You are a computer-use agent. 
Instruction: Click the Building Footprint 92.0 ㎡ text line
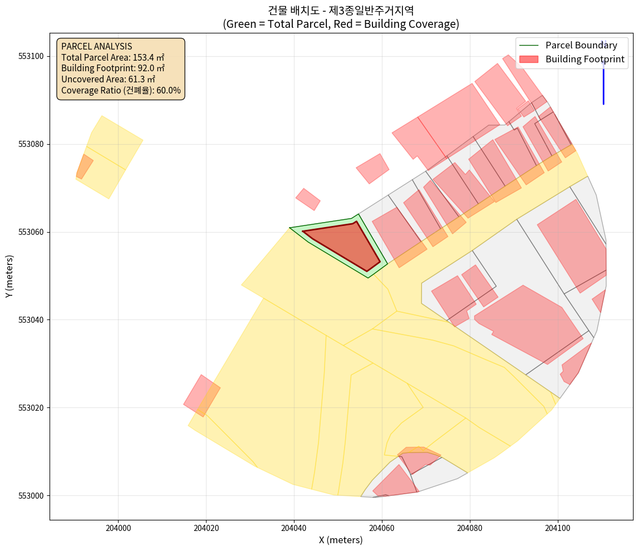click(x=113, y=68)
